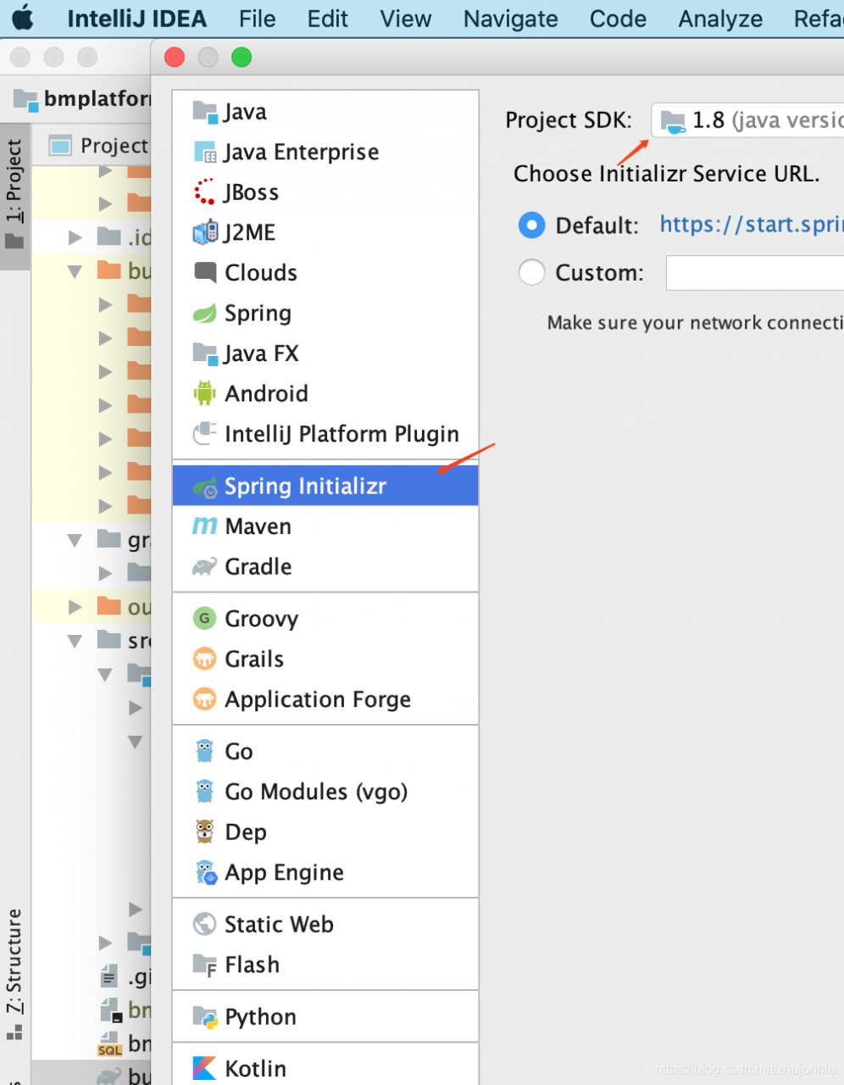Open the Project SDK dropdown
844x1085 pixels.
748,120
